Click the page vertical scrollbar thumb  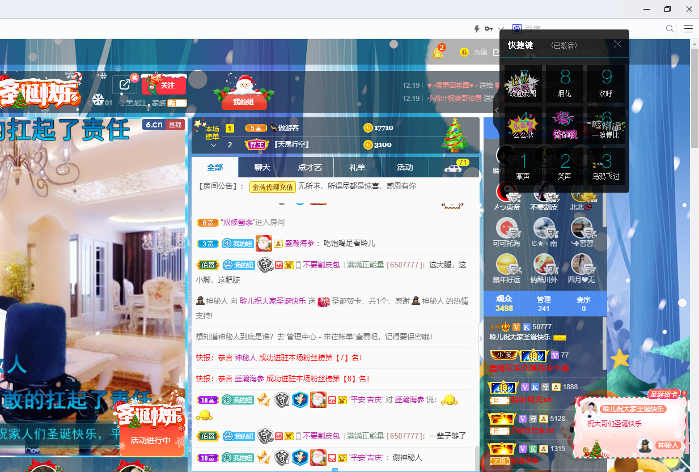(694, 97)
